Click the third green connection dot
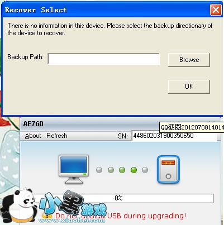Screen dimensions: 224x225 [x=122, y=170]
